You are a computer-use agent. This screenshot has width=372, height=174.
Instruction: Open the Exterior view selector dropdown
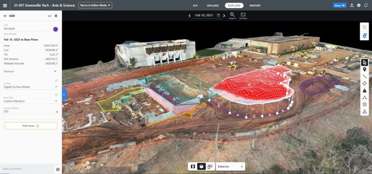pyautogui.click(x=230, y=166)
